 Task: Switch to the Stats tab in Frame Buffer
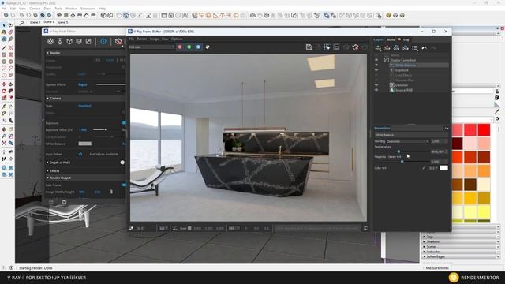391,39
